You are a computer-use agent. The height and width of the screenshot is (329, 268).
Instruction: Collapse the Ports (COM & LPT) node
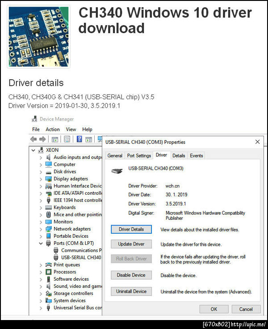coord(41,244)
